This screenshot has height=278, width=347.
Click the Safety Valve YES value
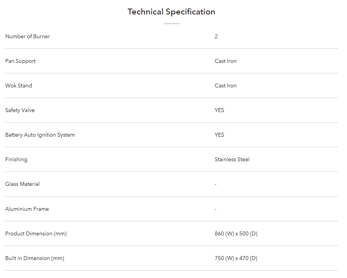219,110
